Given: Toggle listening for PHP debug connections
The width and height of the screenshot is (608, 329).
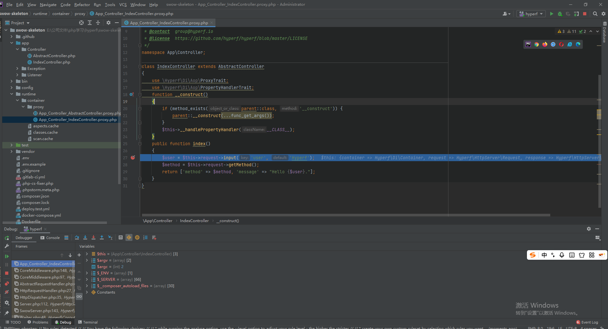Looking at the screenshot, I should [x=576, y=14].
